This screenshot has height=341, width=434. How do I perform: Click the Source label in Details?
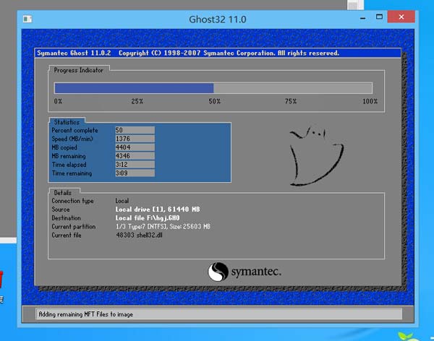[61, 210]
